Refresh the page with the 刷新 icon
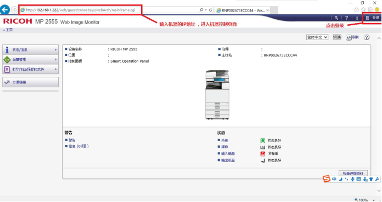The height and width of the screenshot is (202, 382). tap(352, 37)
